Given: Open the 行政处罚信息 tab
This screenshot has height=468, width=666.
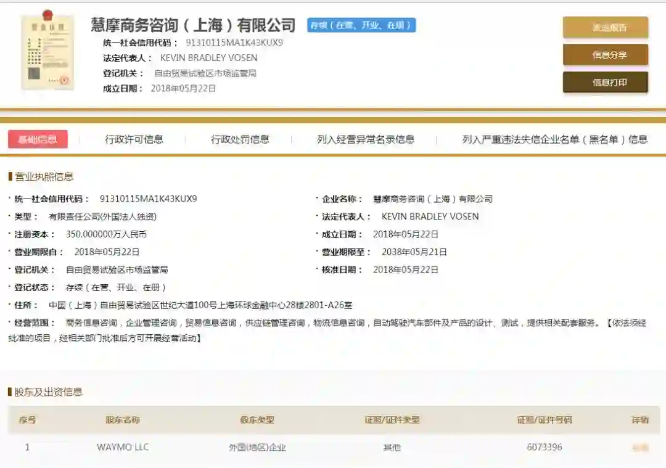Looking at the screenshot, I should (240, 139).
